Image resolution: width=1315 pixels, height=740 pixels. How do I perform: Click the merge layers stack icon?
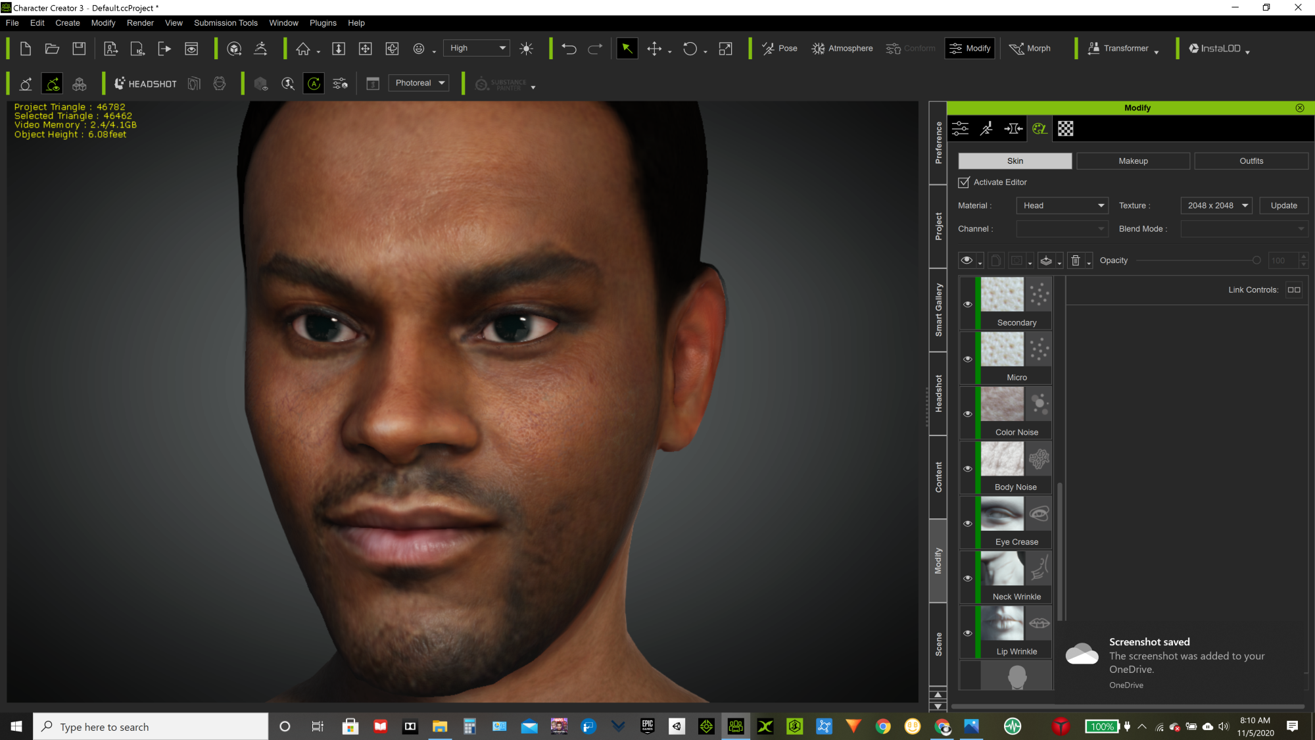[x=1046, y=261]
